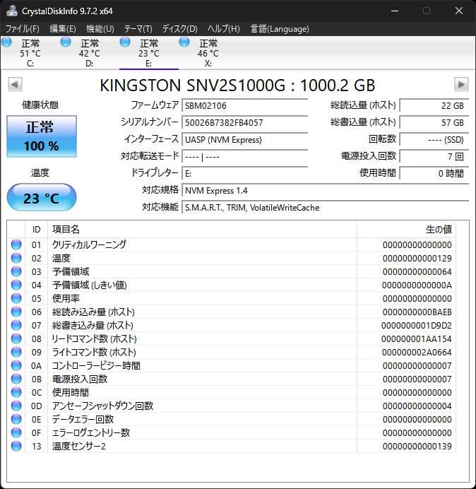476x489 pixels.
Task: Click raw value 0000000000139
Action: point(417,446)
